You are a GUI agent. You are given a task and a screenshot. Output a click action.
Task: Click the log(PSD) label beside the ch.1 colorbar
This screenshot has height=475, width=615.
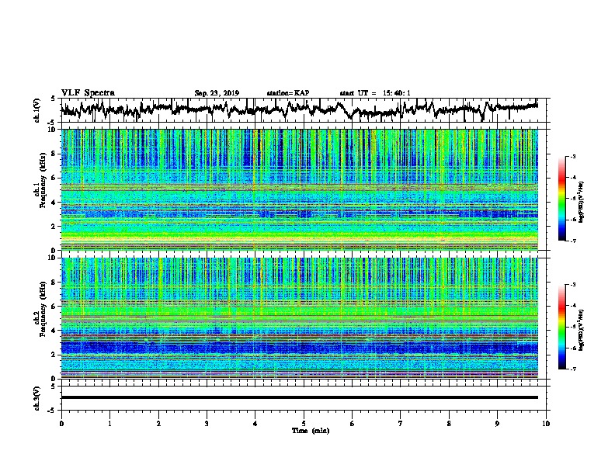pos(581,203)
